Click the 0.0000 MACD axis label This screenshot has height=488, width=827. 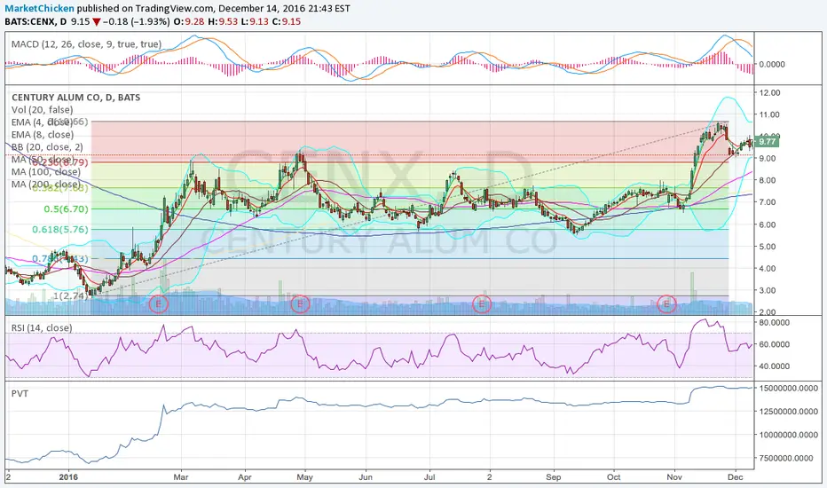771,64
